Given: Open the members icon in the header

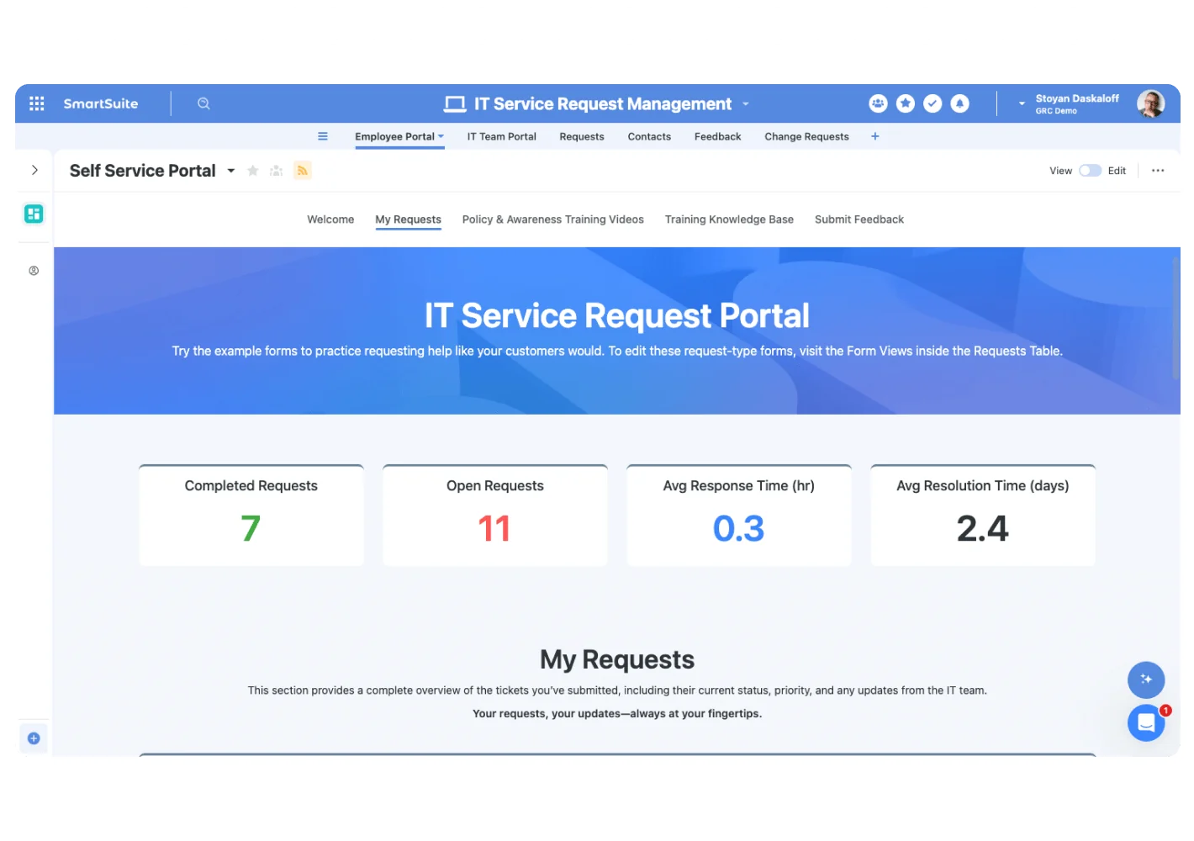Looking at the screenshot, I should click(878, 103).
